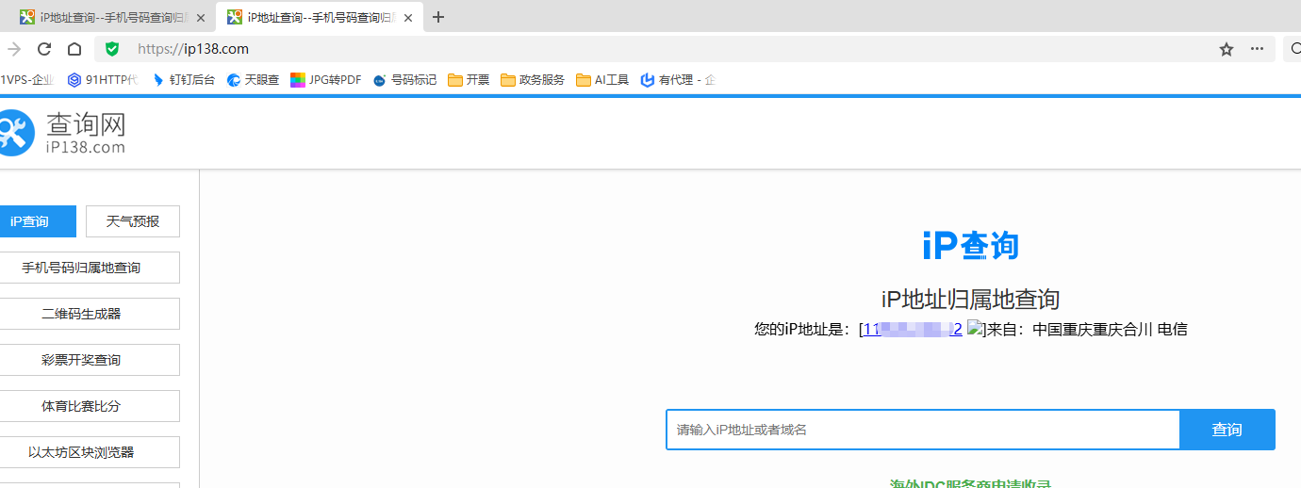Click the broken image icon beside the IP
Viewport: 1301px width, 488px height.
tap(976, 329)
